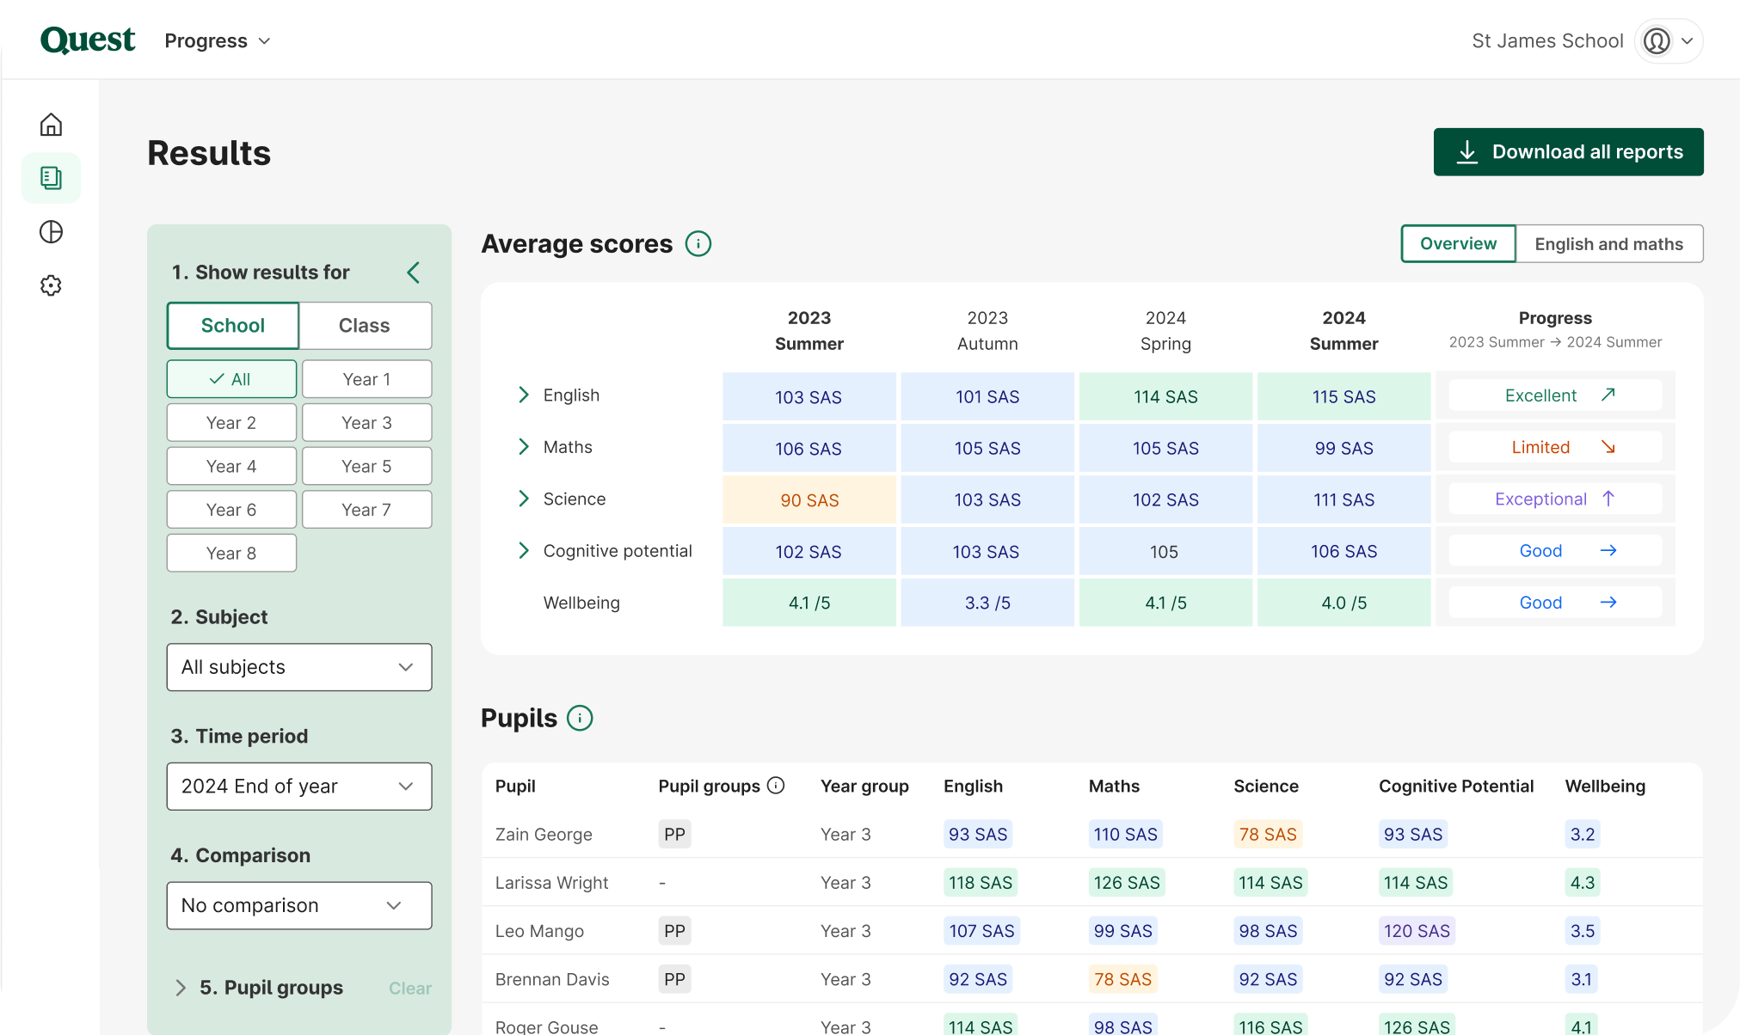The width and height of the screenshot is (1740, 1035).
Task: Open the home icon in sidebar
Action: [x=51, y=125]
